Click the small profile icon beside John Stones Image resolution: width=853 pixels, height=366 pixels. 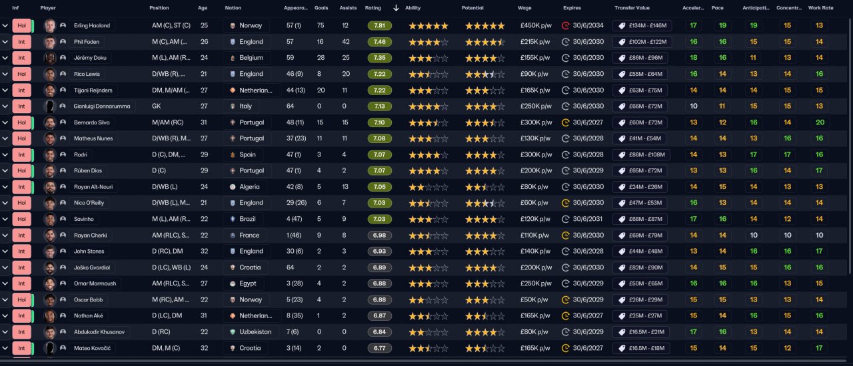[x=63, y=252]
